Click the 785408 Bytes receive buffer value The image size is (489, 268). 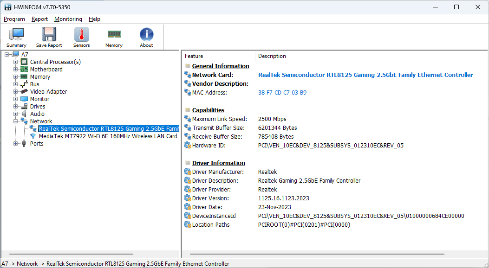pos(276,136)
